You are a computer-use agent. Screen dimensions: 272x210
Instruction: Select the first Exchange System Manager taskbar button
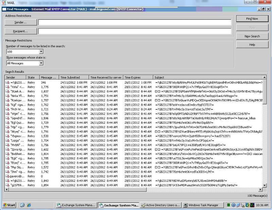click(x=76, y=205)
